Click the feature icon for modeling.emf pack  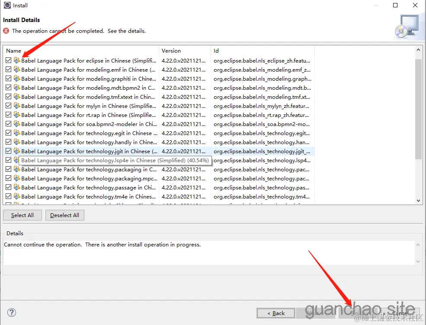[17, 69]
